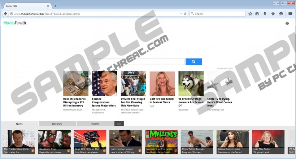This screenshot has width=296, height=159.
Task: Click the blue magnifier search button
Action: pyautogui.click(x=193, y=62)
